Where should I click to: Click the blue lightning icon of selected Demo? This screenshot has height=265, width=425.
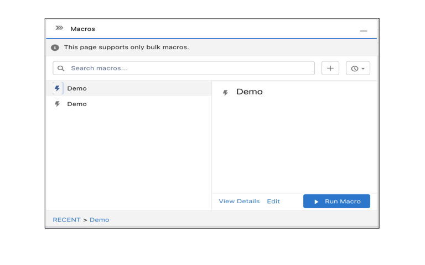pyautogui.click(x=57, y=88)
